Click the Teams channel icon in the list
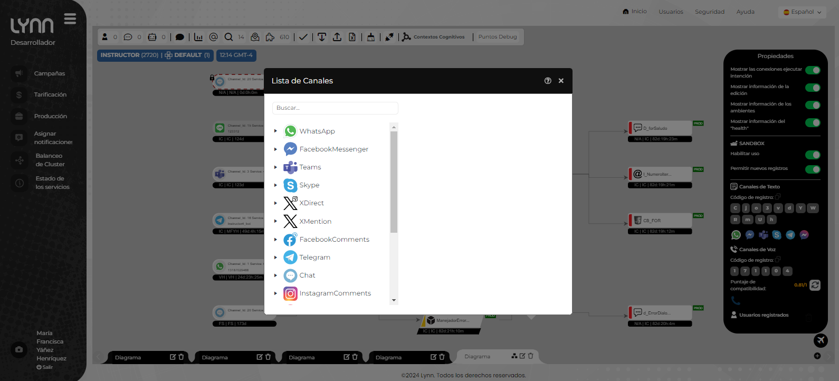The width and height of the screenshot is (839, 381). click(x=290, y=167)
